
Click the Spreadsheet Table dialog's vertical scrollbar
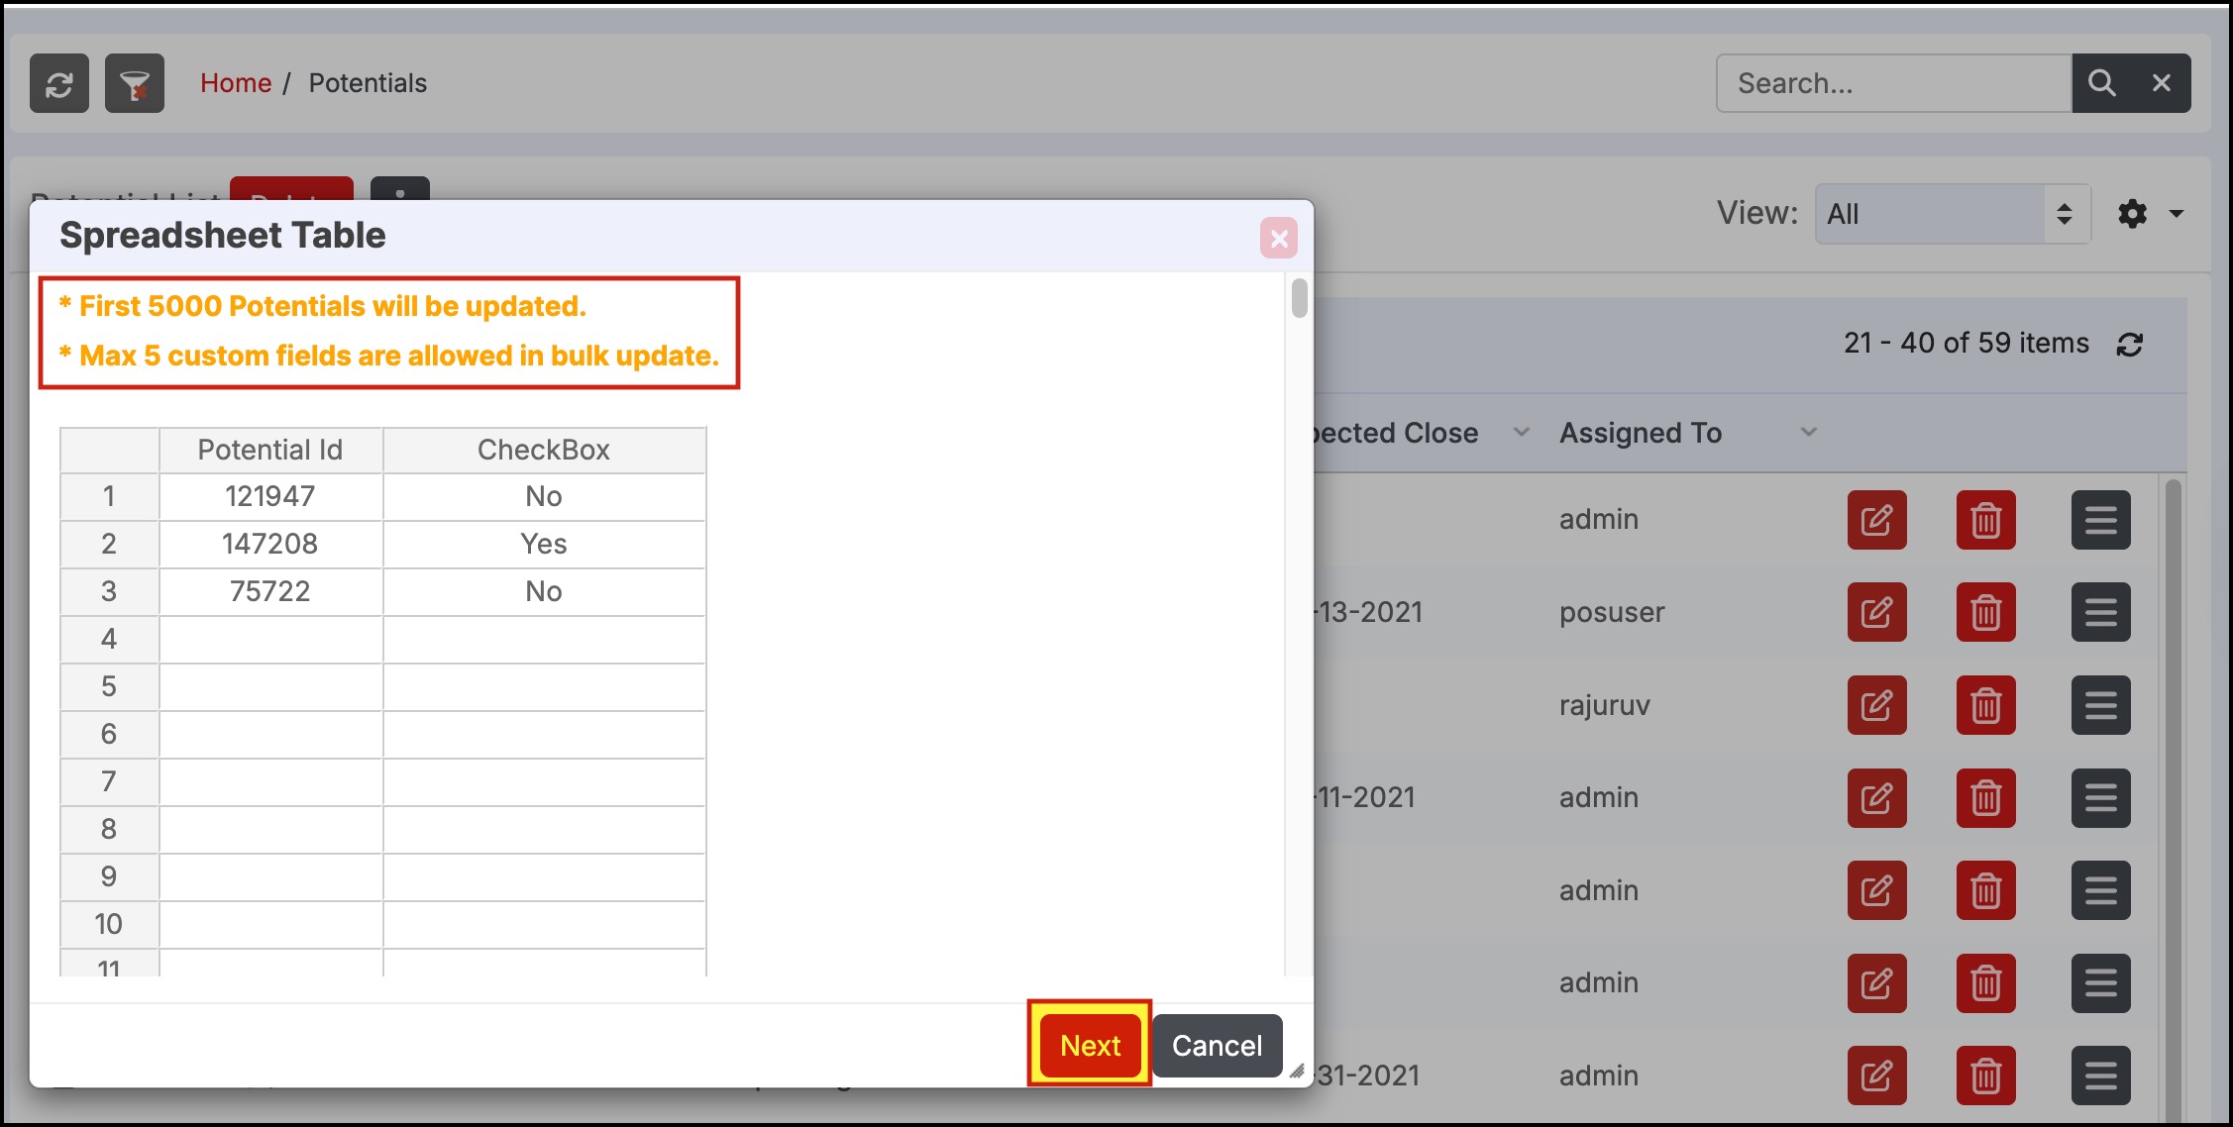[1299, 299]
